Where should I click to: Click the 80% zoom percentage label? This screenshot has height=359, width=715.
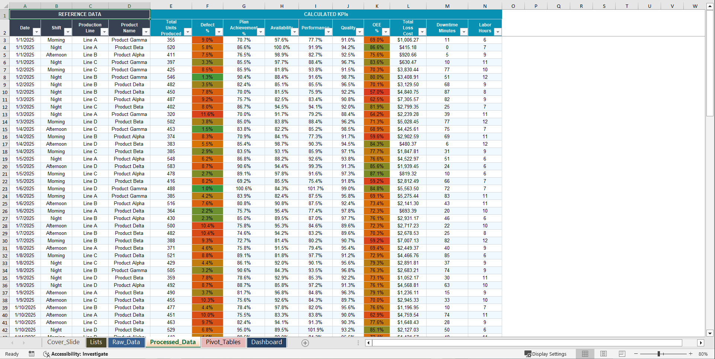[703, 354]
